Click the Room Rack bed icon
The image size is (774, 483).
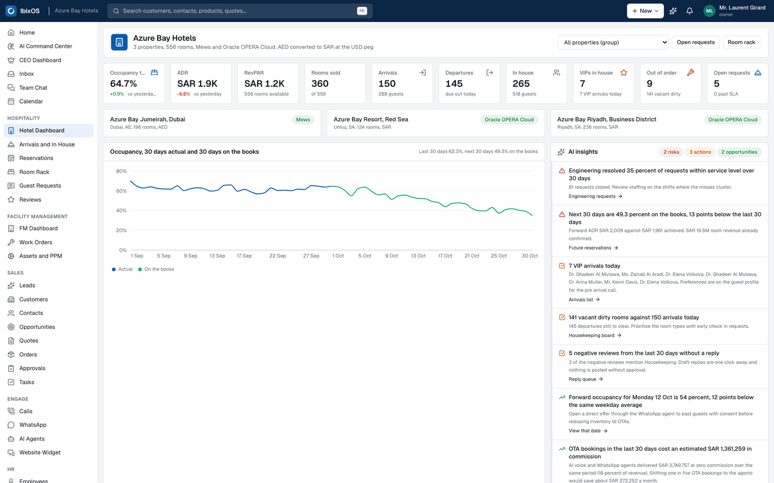click(11, 172)
